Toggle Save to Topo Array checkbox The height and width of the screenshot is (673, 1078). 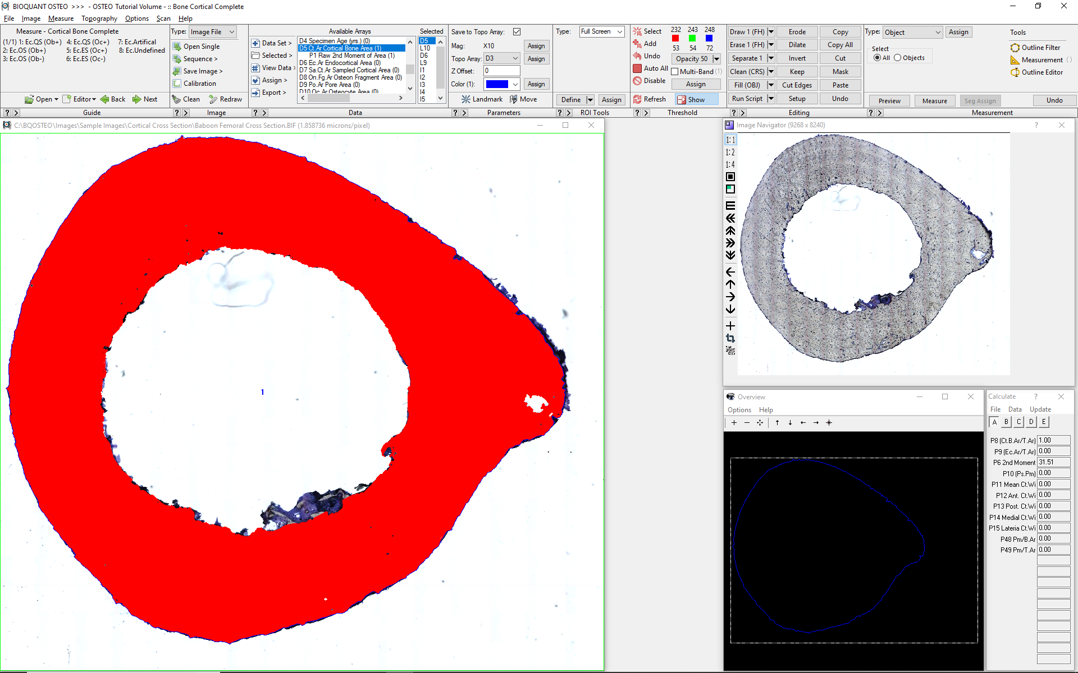[517, 32]
